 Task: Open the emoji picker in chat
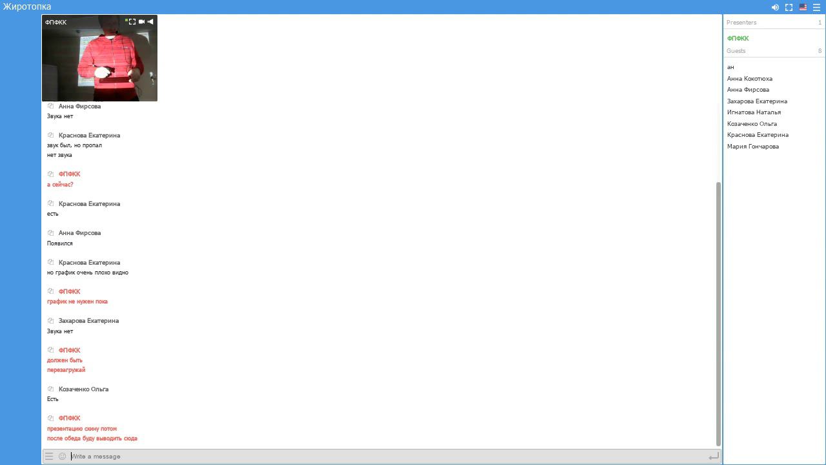(63, 457)
